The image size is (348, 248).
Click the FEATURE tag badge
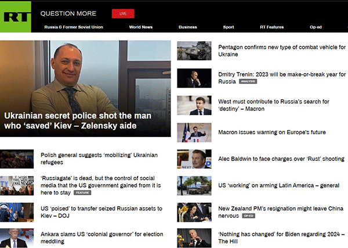coord(82,193)
